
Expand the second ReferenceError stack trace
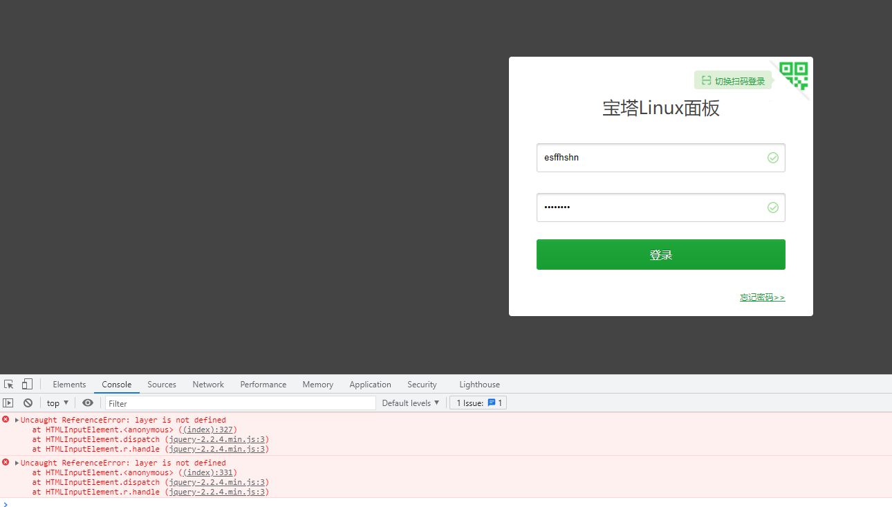17,463
